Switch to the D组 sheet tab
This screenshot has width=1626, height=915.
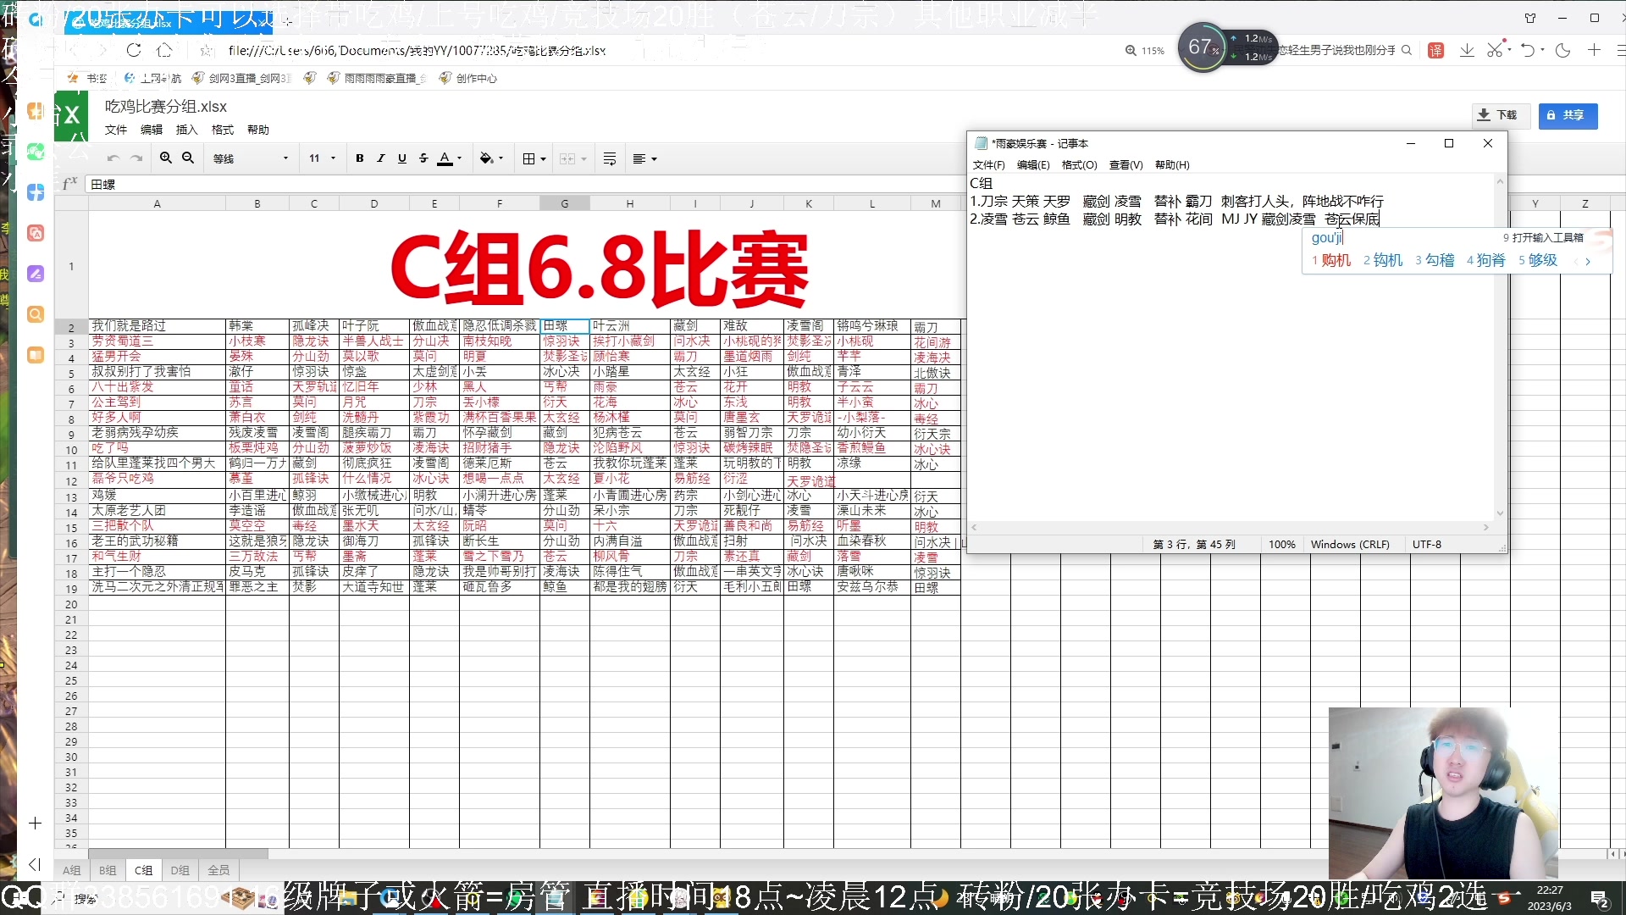(180, 870)
